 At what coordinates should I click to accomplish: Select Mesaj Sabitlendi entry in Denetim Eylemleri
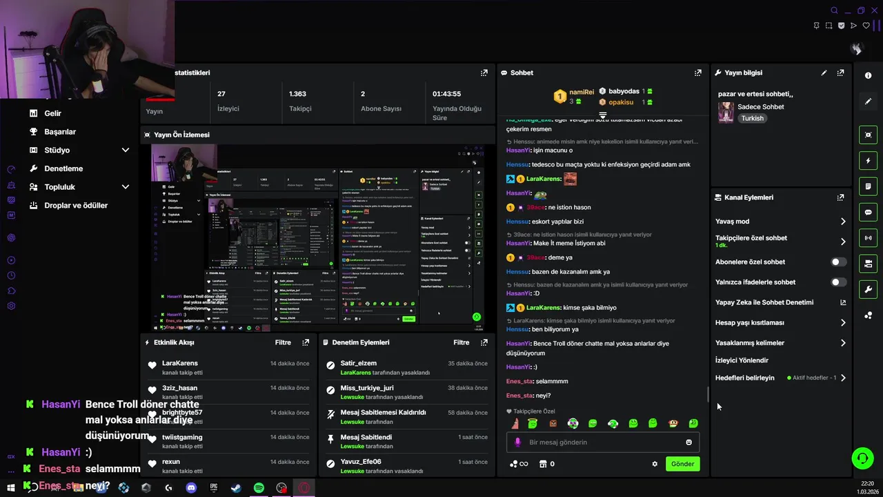pyautogui.click(x=366, y=438)
